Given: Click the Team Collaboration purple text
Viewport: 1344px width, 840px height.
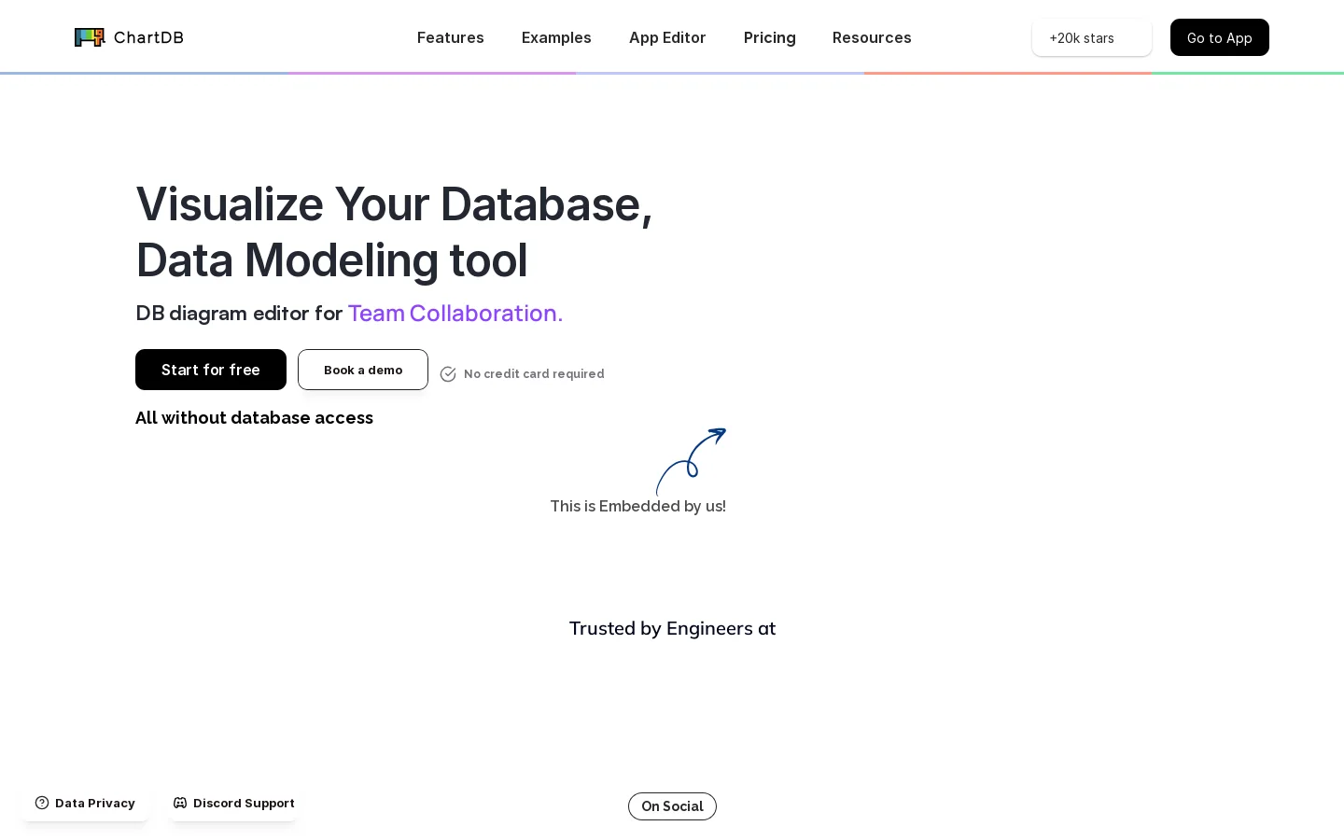Looking at the screenshot, I should pyautogui.click(x=455, y=313).
